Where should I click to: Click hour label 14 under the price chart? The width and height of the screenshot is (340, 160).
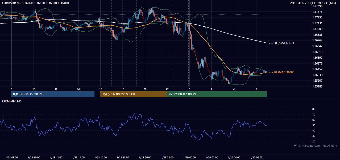tap(78, 89)
